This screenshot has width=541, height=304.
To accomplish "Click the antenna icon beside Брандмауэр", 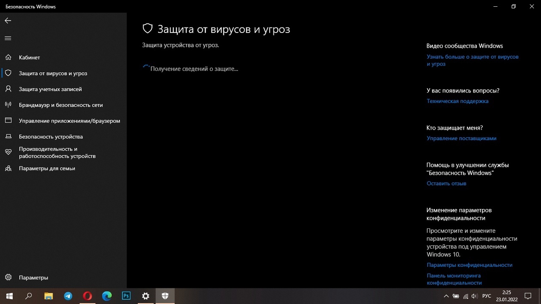I will click(x=8, y=105).
